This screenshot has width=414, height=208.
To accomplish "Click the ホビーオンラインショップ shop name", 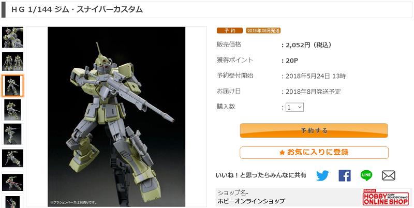I will click(x=251, y=201).
